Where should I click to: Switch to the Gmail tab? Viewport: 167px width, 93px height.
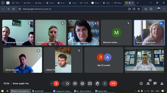(118, 3)
